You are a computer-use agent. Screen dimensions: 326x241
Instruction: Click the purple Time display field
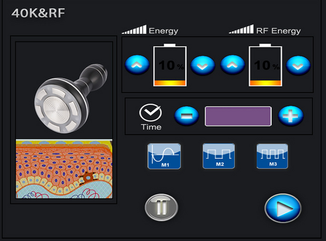click(x=238, y=116)
